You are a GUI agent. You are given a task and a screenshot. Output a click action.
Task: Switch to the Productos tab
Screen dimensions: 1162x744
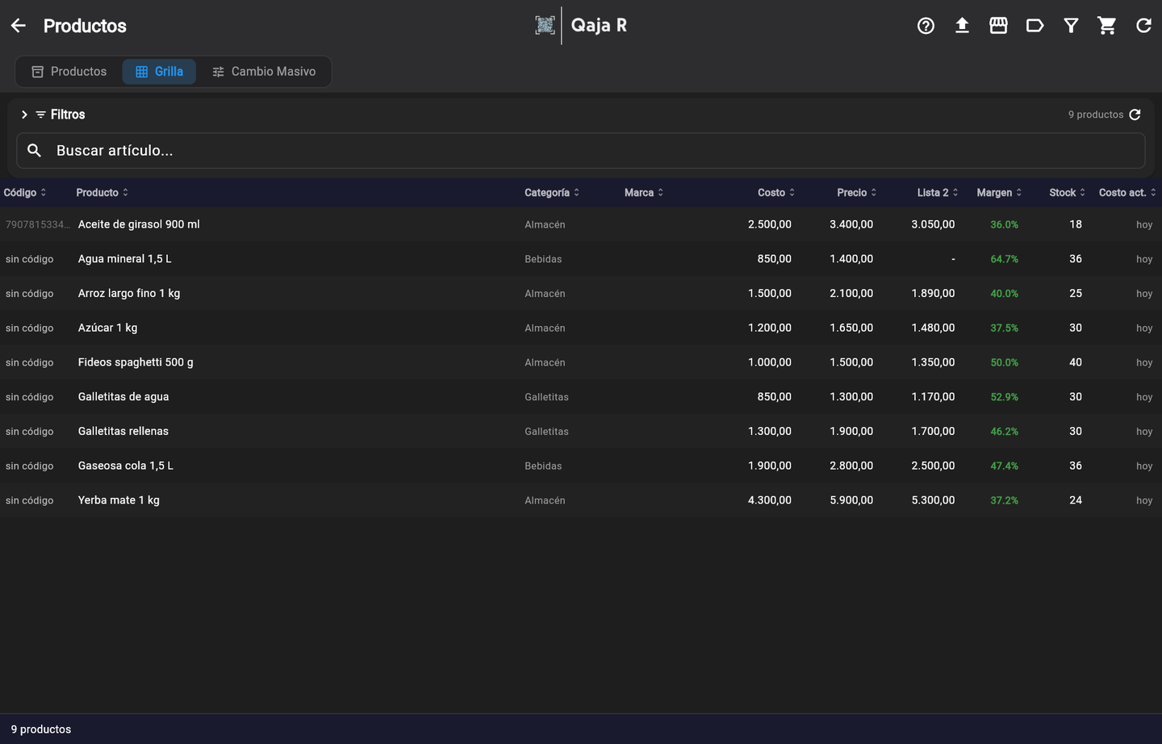[x=69, y=71]
